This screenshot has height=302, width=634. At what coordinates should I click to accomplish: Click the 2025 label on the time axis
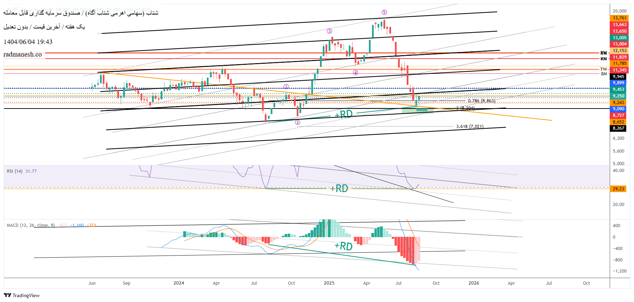(329, 283)
